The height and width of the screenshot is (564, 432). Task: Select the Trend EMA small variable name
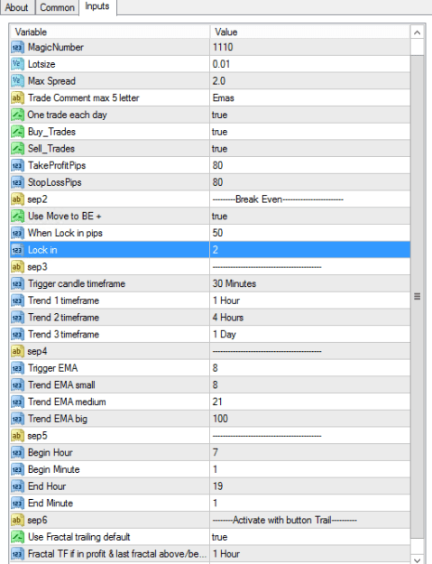[x=61, y=384]
